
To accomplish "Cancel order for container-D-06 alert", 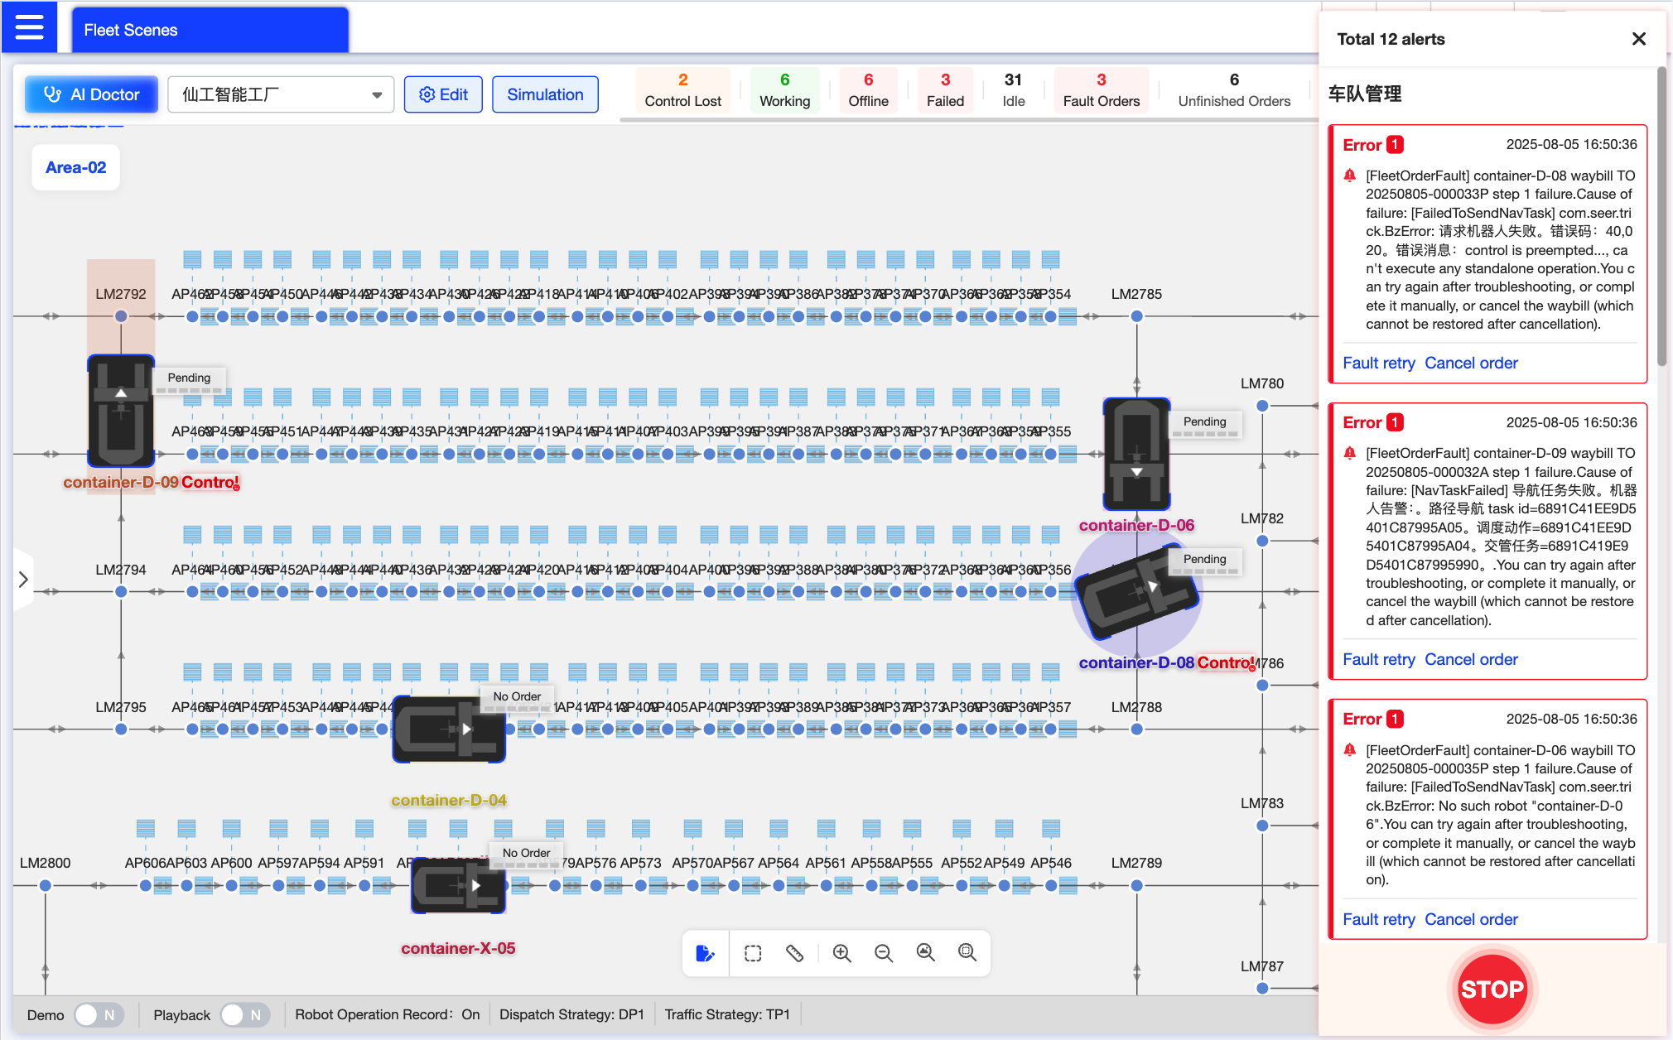I will pos(1471,919).
